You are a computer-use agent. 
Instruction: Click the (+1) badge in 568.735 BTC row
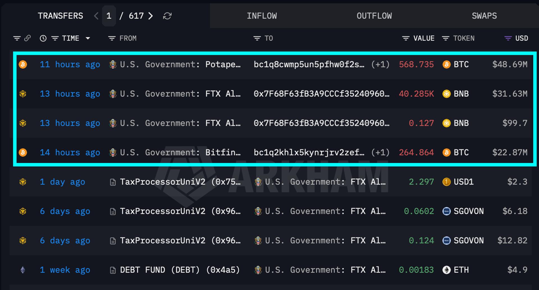pyautogui.click(x=380, y=65)
